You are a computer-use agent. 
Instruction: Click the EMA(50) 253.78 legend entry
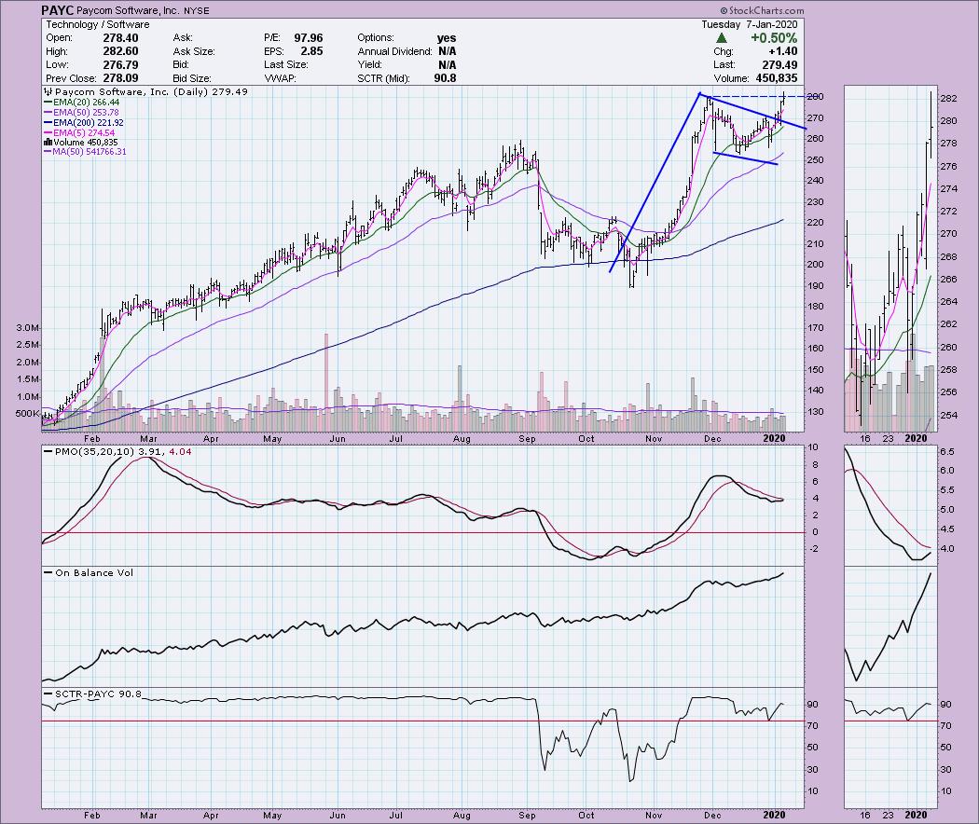[81, 113]
